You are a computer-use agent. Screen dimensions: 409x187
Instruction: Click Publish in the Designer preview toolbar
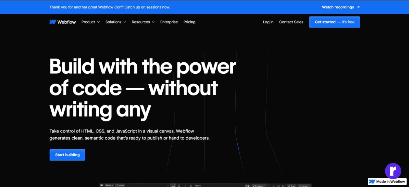click(x=304, y=186)
